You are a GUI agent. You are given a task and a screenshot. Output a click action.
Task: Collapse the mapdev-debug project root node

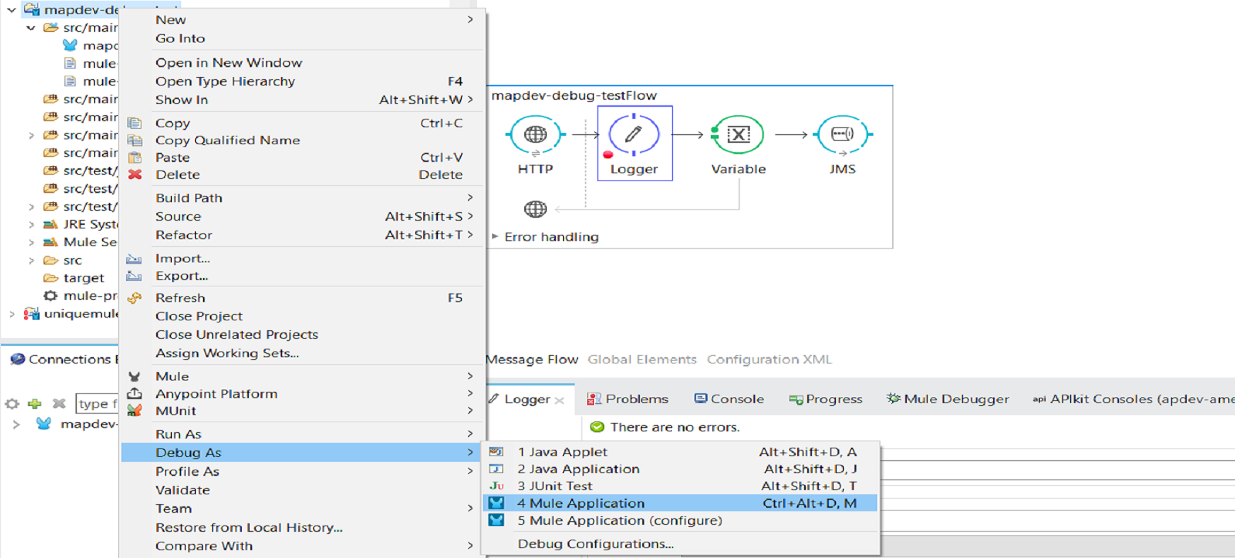[x=12, y=10]
